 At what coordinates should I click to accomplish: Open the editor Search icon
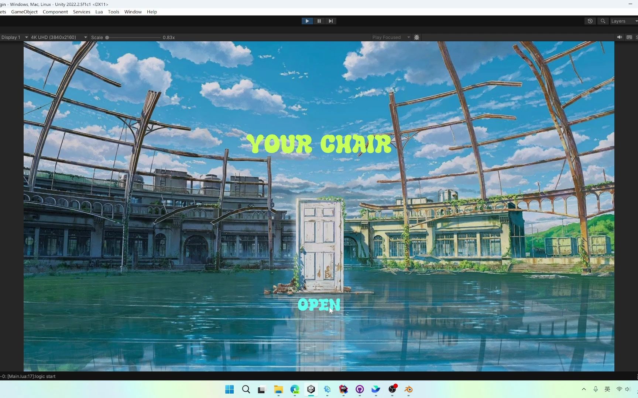point(603,21)
